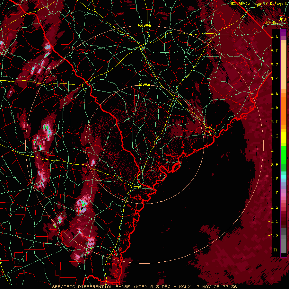Pick the purple swatch atop the color bar

point(284,32)
